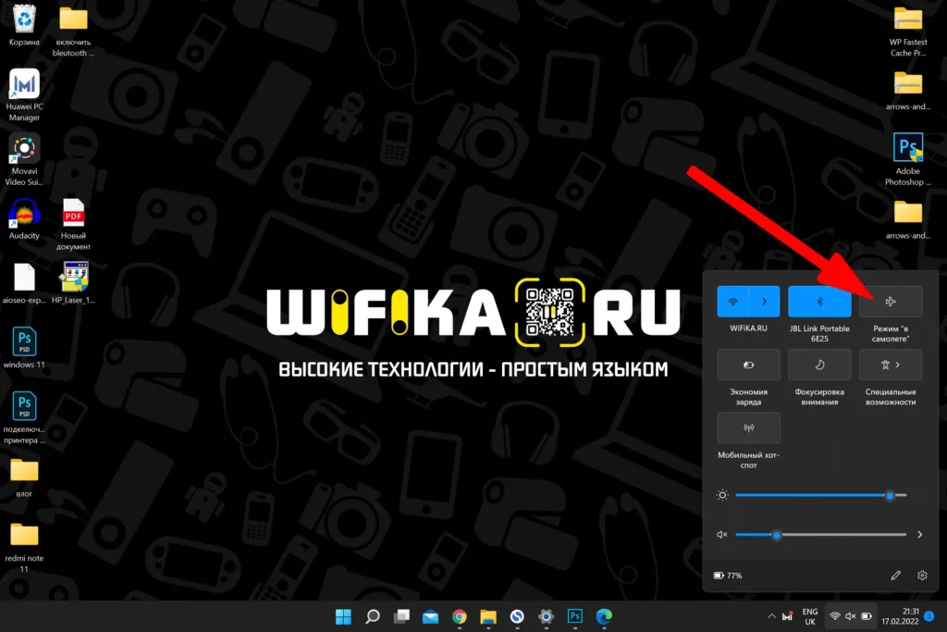Click muted speaker icon in quick settings
This screenshot has width=947, height=632.
click(x=721, y=535)
